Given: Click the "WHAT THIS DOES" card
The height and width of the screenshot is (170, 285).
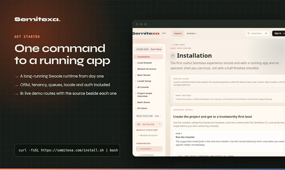Looking at the screenshot, I should pyautogui.click(x=229, y=98).
